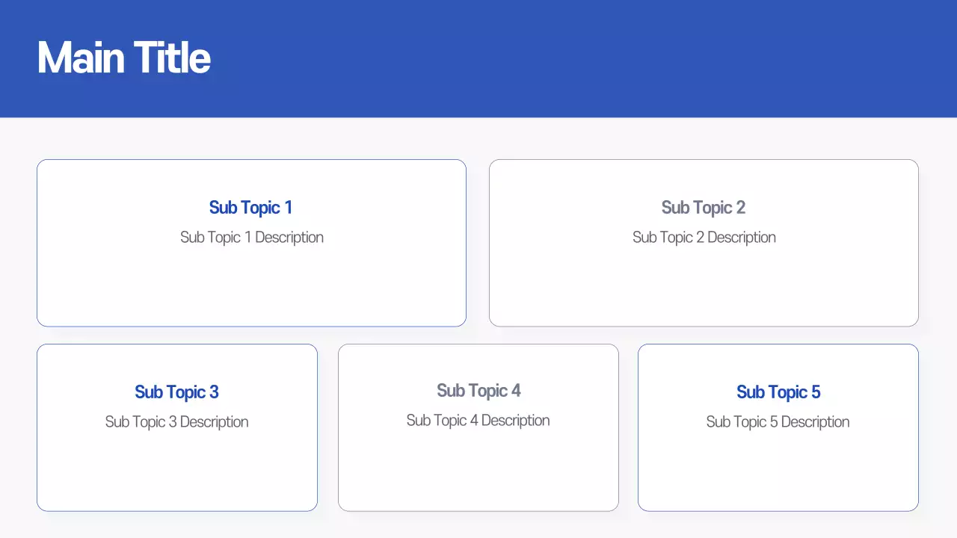
Task: Select the "Sub Topic 5" heading
Action: [x=778, y=392]
